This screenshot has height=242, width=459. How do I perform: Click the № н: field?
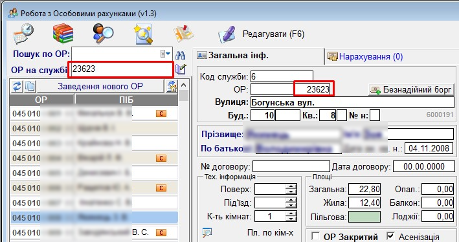[375, 115]
